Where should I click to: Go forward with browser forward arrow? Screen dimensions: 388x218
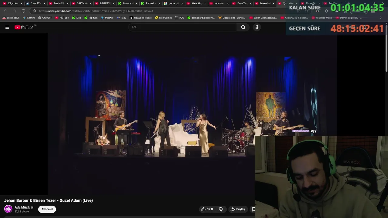pyautogui.click(x=14, y=11)
